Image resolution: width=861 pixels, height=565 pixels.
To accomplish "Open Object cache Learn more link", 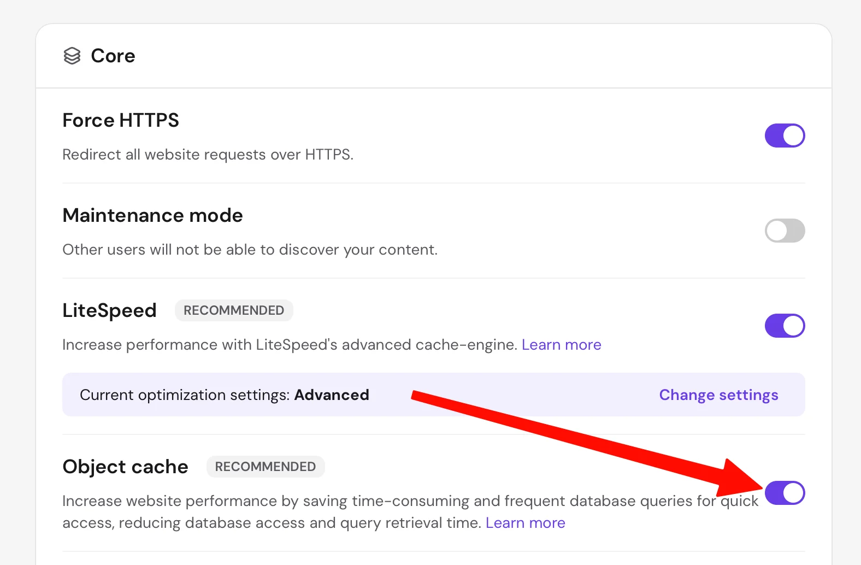I will tap(525, 523).
